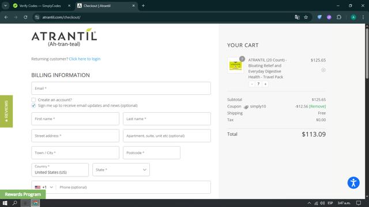Remove the simply10 coupon

318,106
